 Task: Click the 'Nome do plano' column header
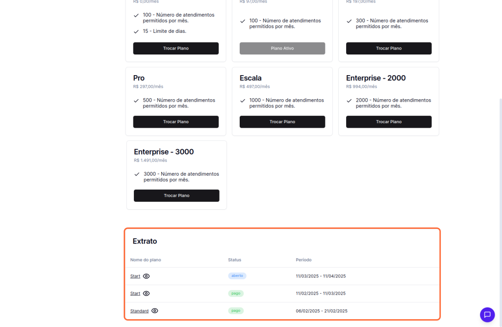click(x=146, y=260)
